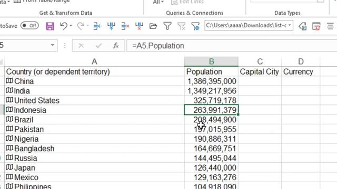Click the Bangladesh map data-type icon

click(x=9, y=148)
